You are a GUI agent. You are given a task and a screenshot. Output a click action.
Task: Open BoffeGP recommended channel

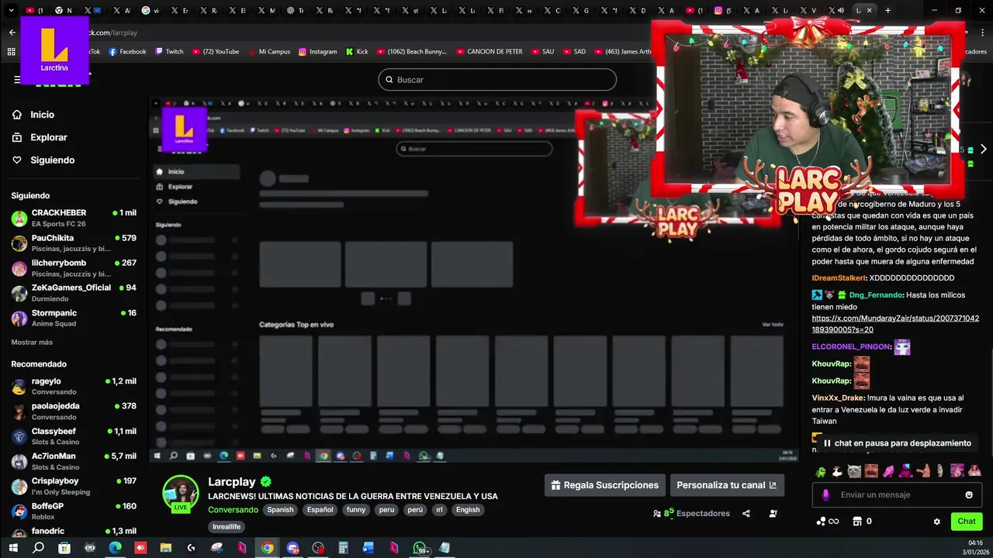click(74, 511)
